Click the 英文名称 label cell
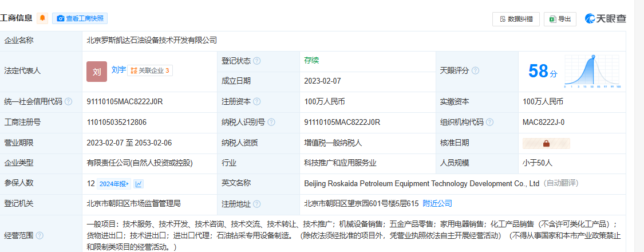Viewport: 644px width, 252px height. point(258,184)
